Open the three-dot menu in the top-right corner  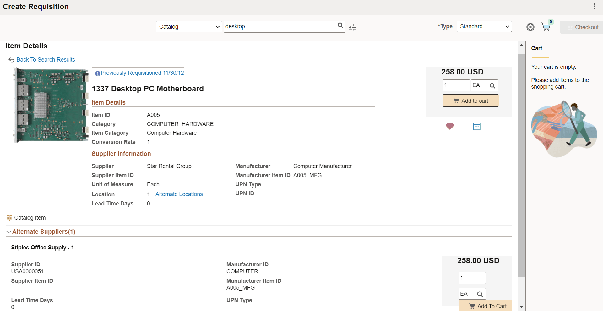coord(594,6)
